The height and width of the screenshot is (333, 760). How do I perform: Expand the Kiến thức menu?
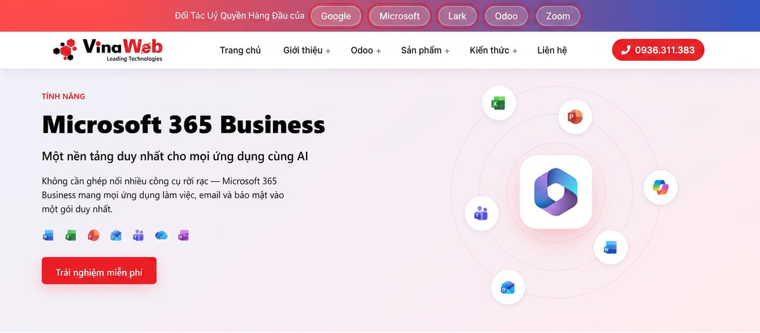point(493,50)
